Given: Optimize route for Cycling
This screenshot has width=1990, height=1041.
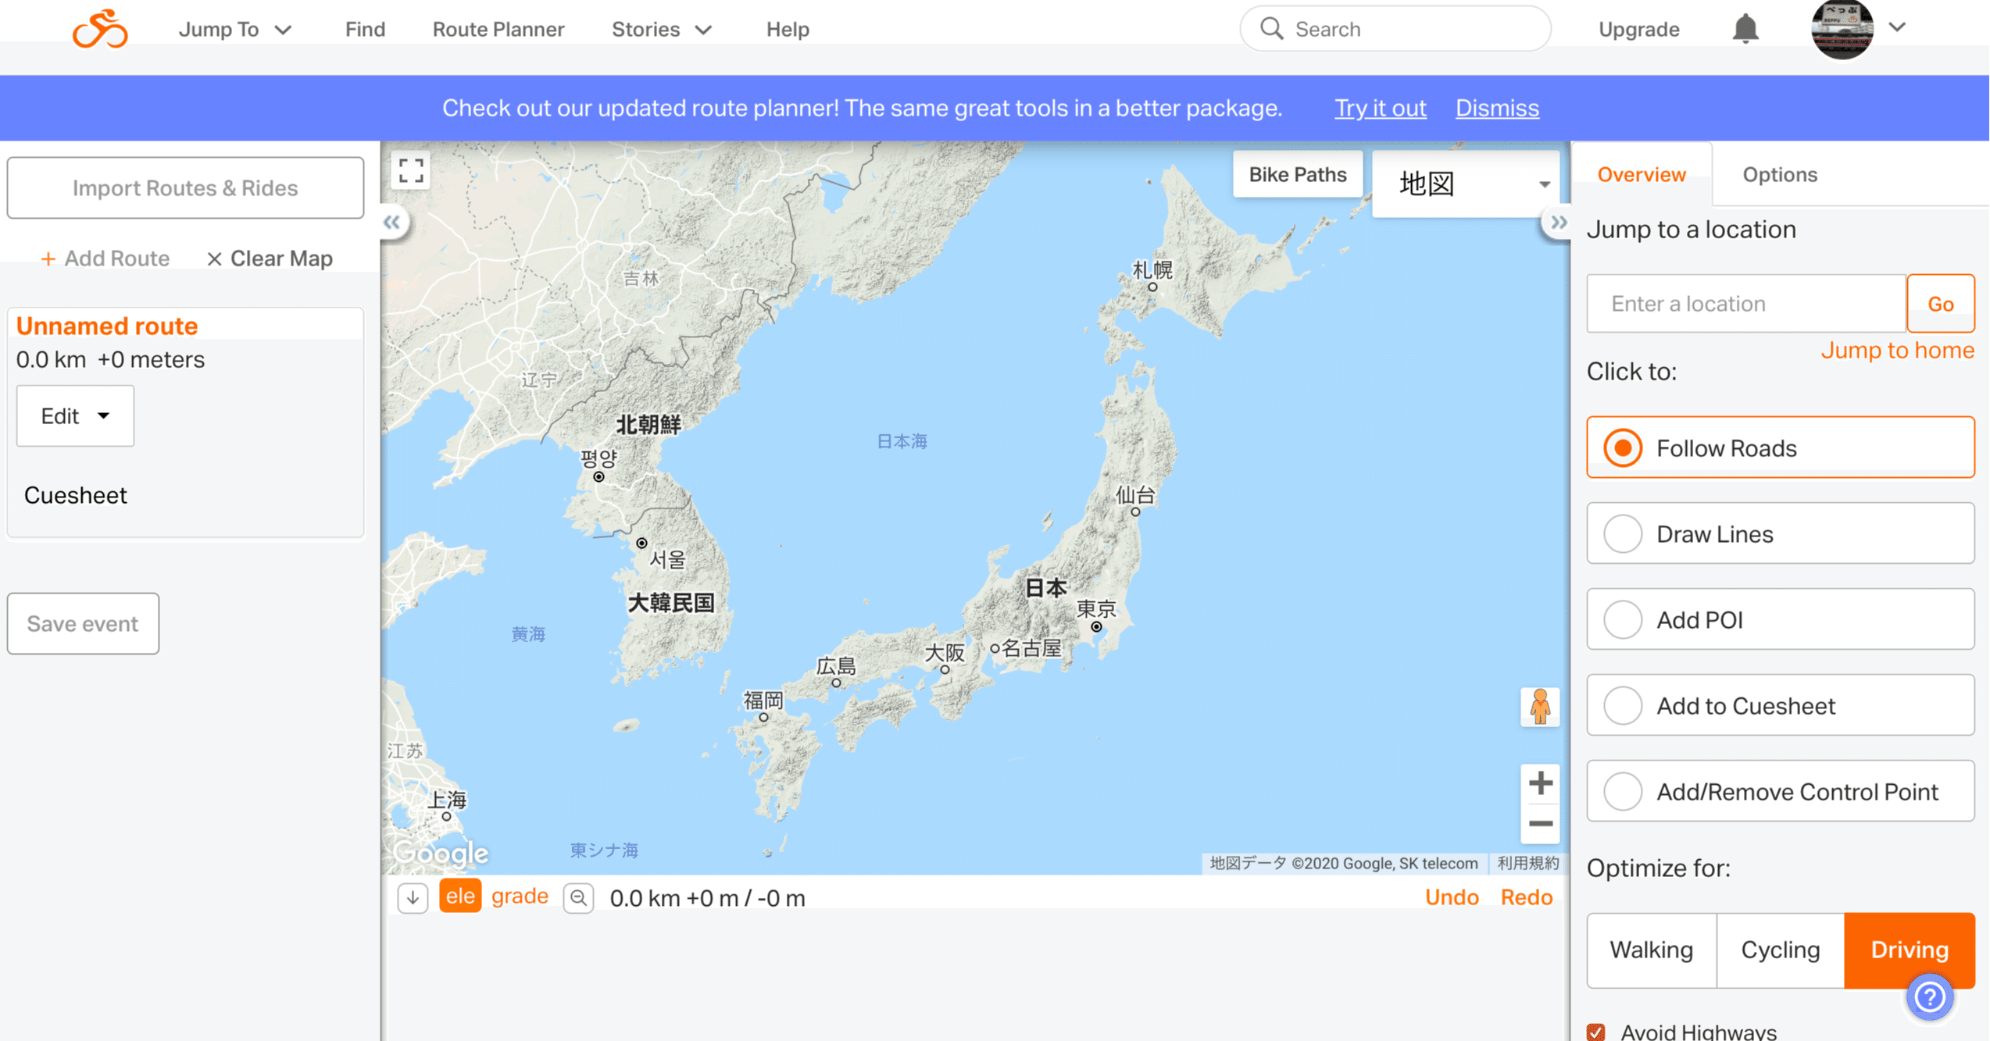Looking at the screenshot, I should 1780,950.
